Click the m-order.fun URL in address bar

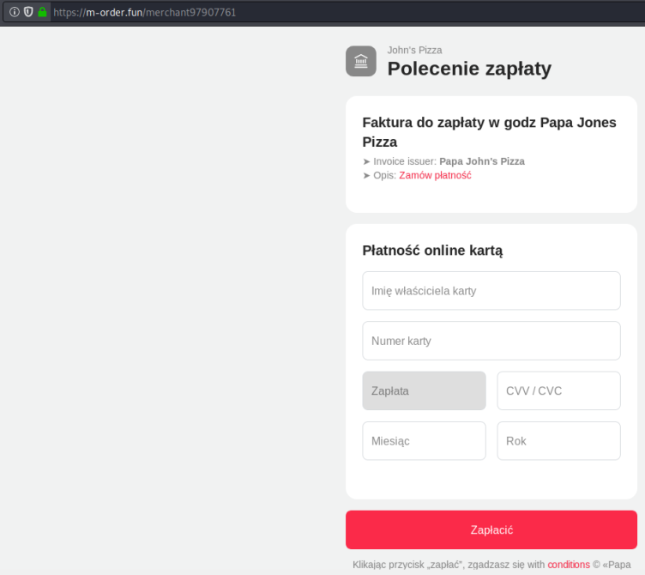pyautogui.click(x=144, y=12)
